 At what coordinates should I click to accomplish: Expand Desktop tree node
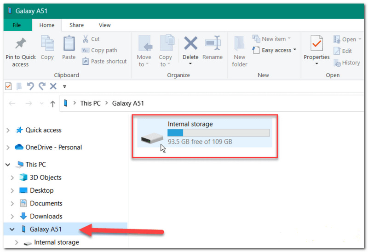(x=12, y=190)
